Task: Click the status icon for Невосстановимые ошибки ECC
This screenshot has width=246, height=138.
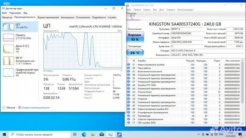Action: coord(129,109)
